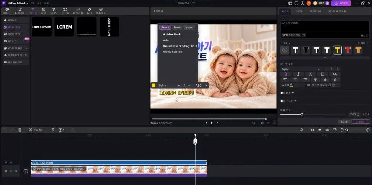Choose the Archivo Black font
372x185 pixels.
pyautogui.click(x=172, y=34)
